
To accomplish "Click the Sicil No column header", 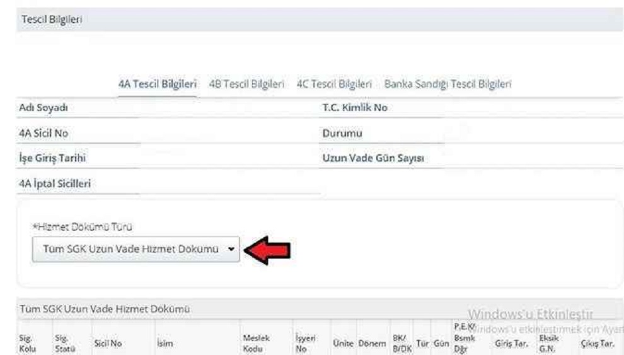I will [107, 345].
